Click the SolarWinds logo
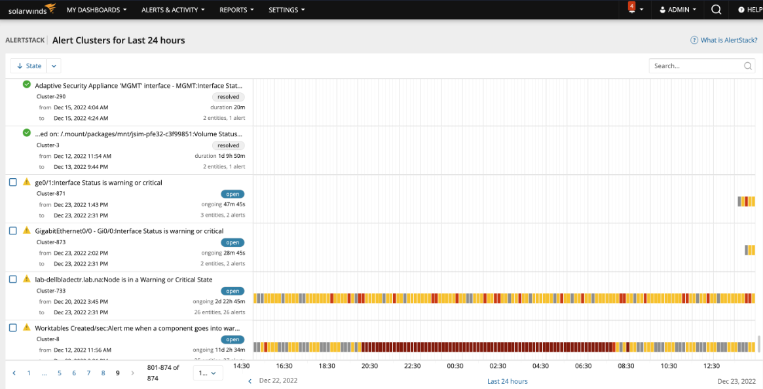The height and width of the screenshot is (389, 763). click(32, 9)
